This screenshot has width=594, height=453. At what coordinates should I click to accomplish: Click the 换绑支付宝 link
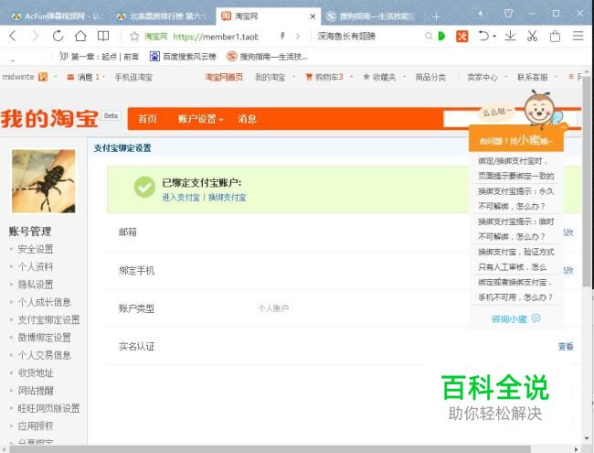tap(227, 197)
